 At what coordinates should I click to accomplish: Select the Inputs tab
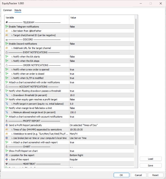(18, 10)
